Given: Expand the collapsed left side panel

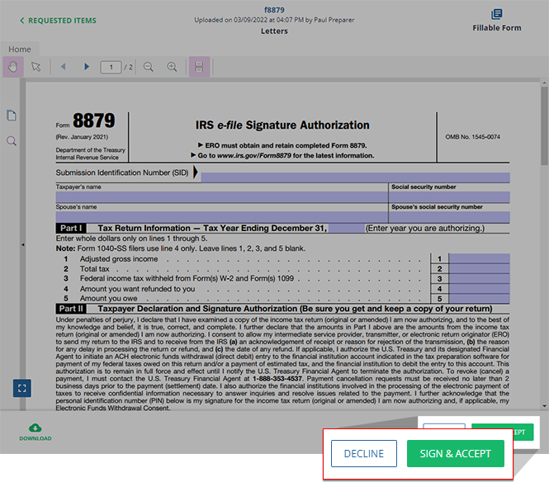Looking at the screenshot, I should (x=23, y=244).
